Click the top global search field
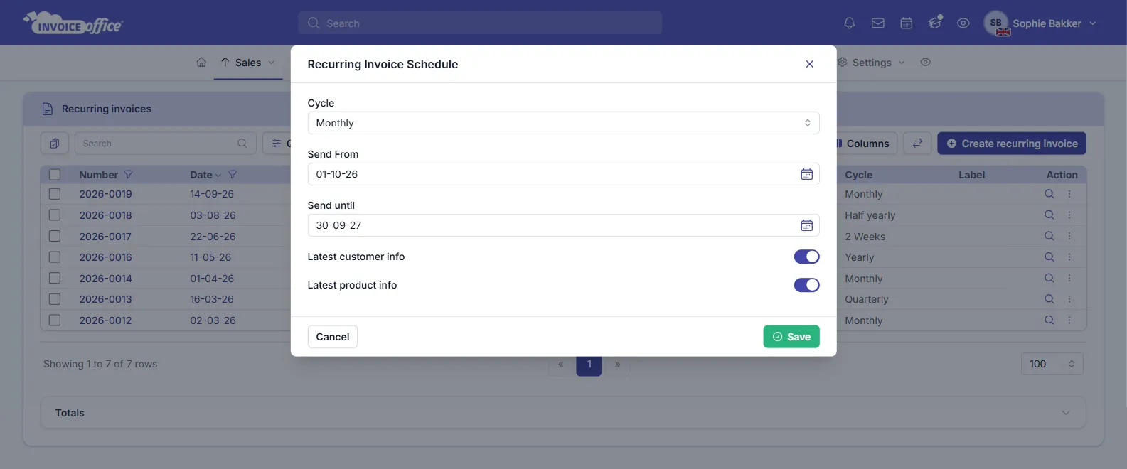1127x469 pixels. tap(480, 23)
